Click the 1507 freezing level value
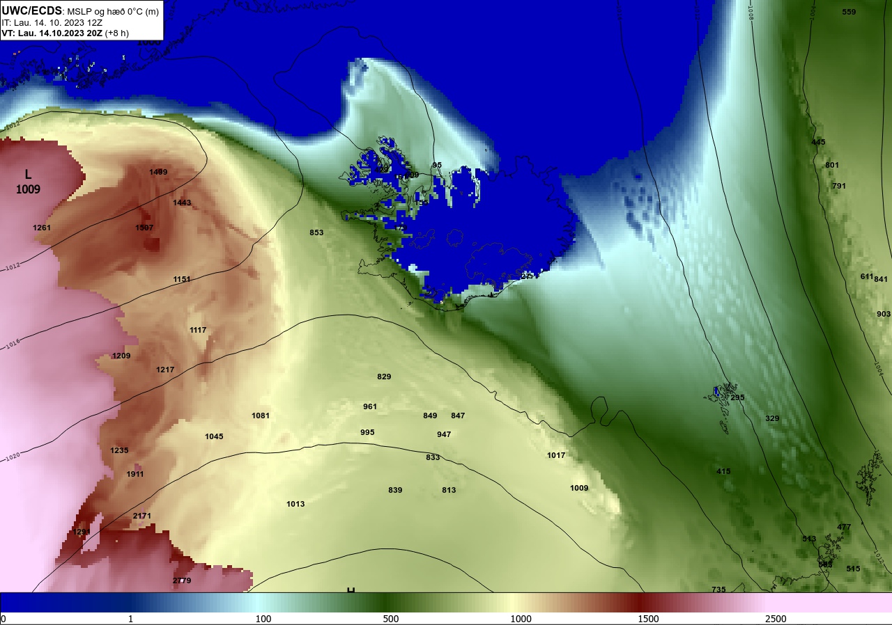Viewport: 892px width, 625px height. (x=144, y=228)
